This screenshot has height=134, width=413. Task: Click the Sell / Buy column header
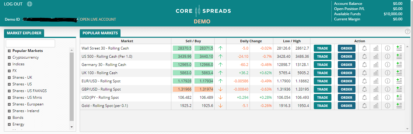tap(193, 41)
